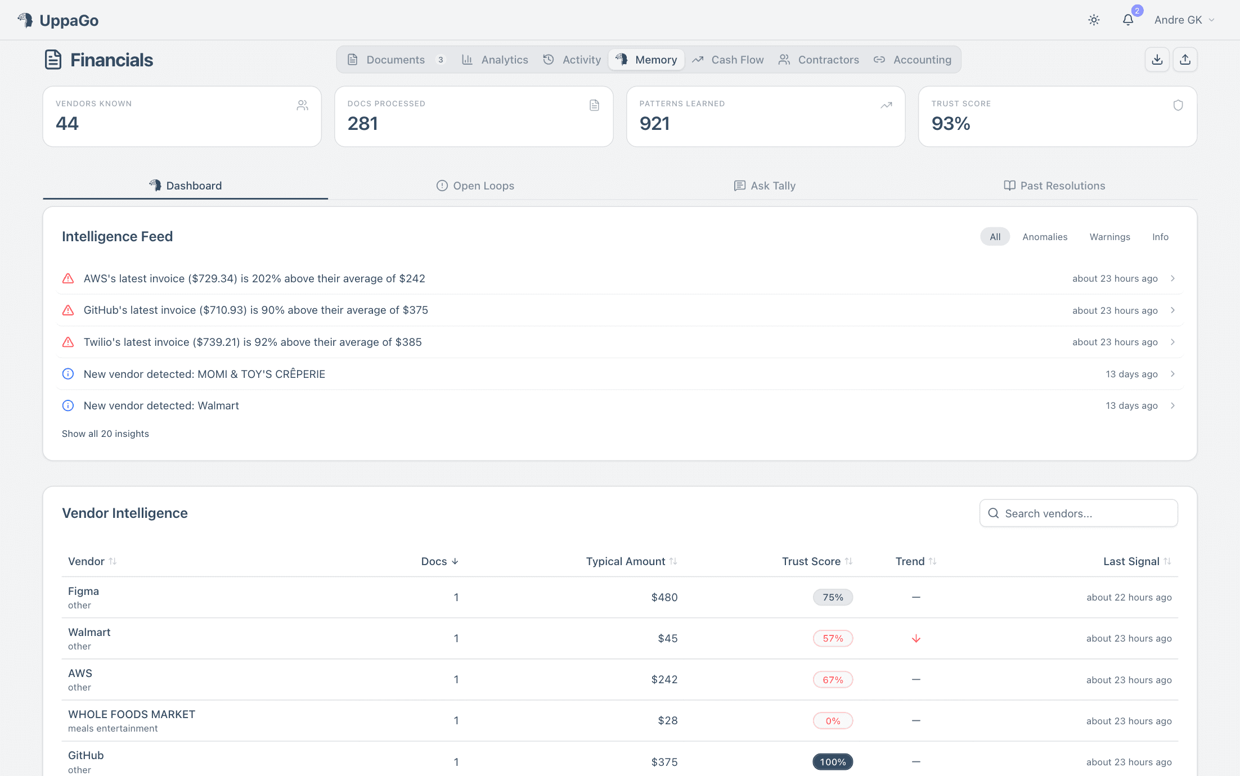
Task: Switch to the Analytics tab
Action: tap(495, 60)
